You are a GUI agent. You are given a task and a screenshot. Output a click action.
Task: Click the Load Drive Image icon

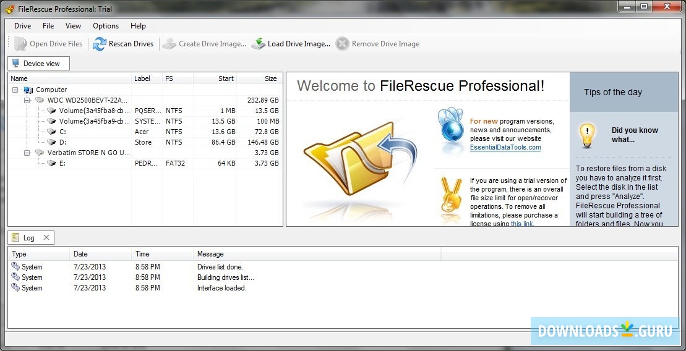pos(259,44)
